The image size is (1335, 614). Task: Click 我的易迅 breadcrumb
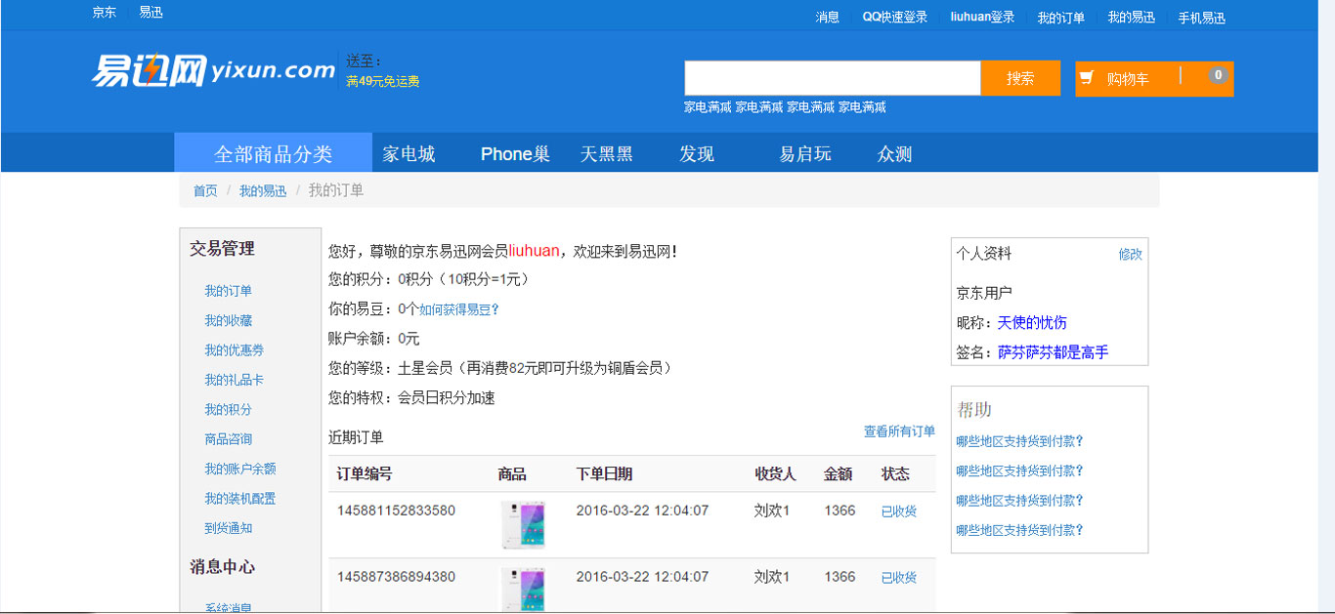point(263,191)
